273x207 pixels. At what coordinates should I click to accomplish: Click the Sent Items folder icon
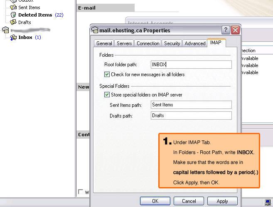tap(13, 7)
